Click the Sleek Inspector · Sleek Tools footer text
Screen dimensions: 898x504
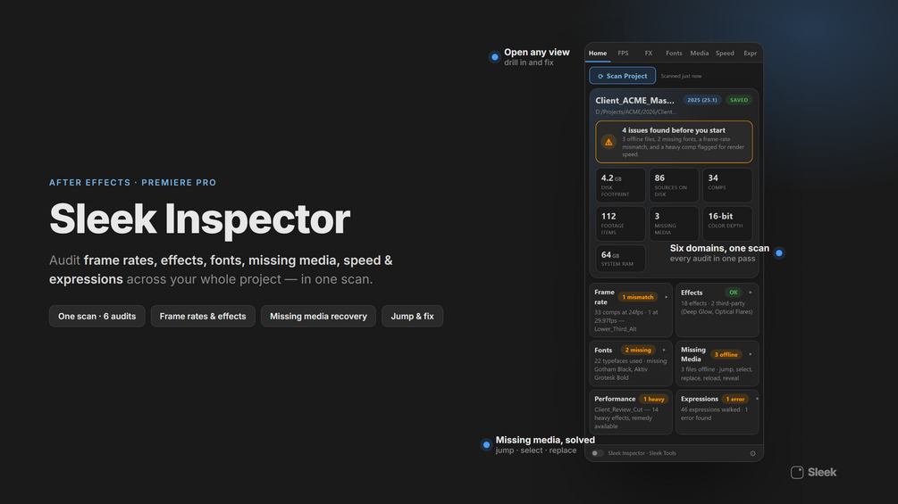pyautogui.click(x=642, y=453)
